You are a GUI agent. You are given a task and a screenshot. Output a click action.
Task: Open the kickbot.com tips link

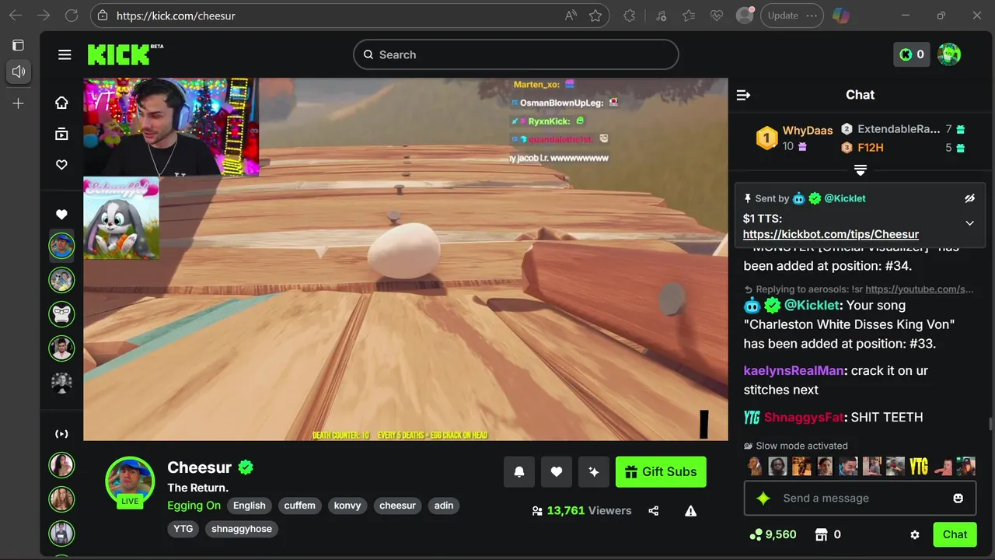831,234
